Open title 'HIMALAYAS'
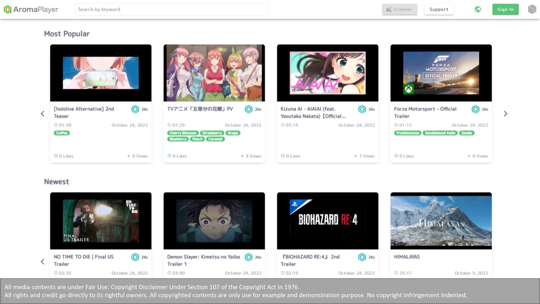The image size is (540, 304). tap(407, 257)
